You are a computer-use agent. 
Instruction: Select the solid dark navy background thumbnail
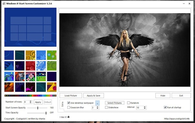(x=52, y=77)
